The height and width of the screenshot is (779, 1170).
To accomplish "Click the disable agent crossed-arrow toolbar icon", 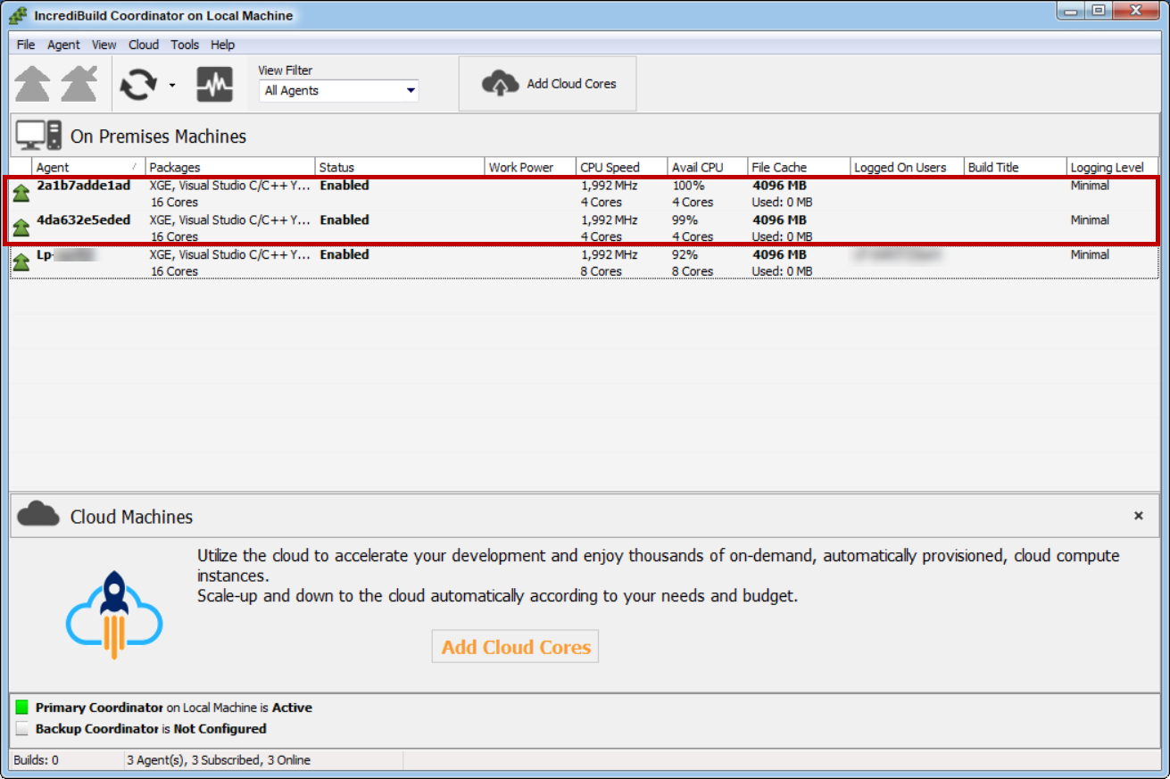I will pos(79,85).
